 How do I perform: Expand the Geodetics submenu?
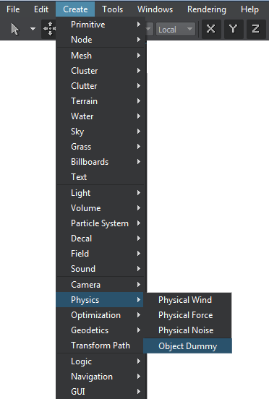tap(101, 330)
